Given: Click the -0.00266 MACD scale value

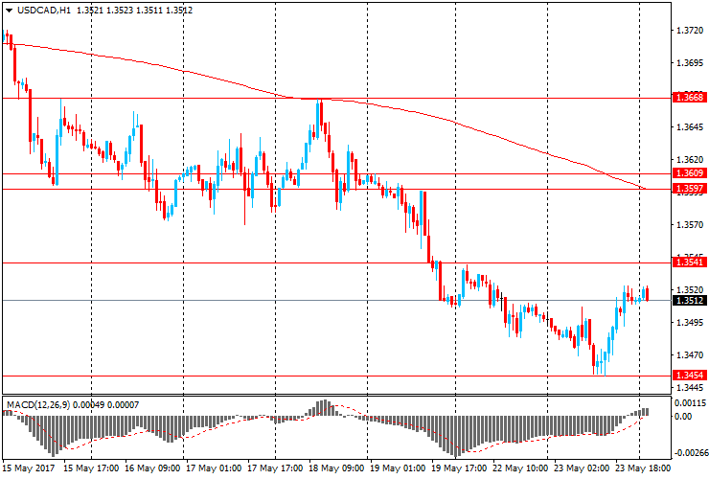Looking at the screenshot, I should pos(690,452).
